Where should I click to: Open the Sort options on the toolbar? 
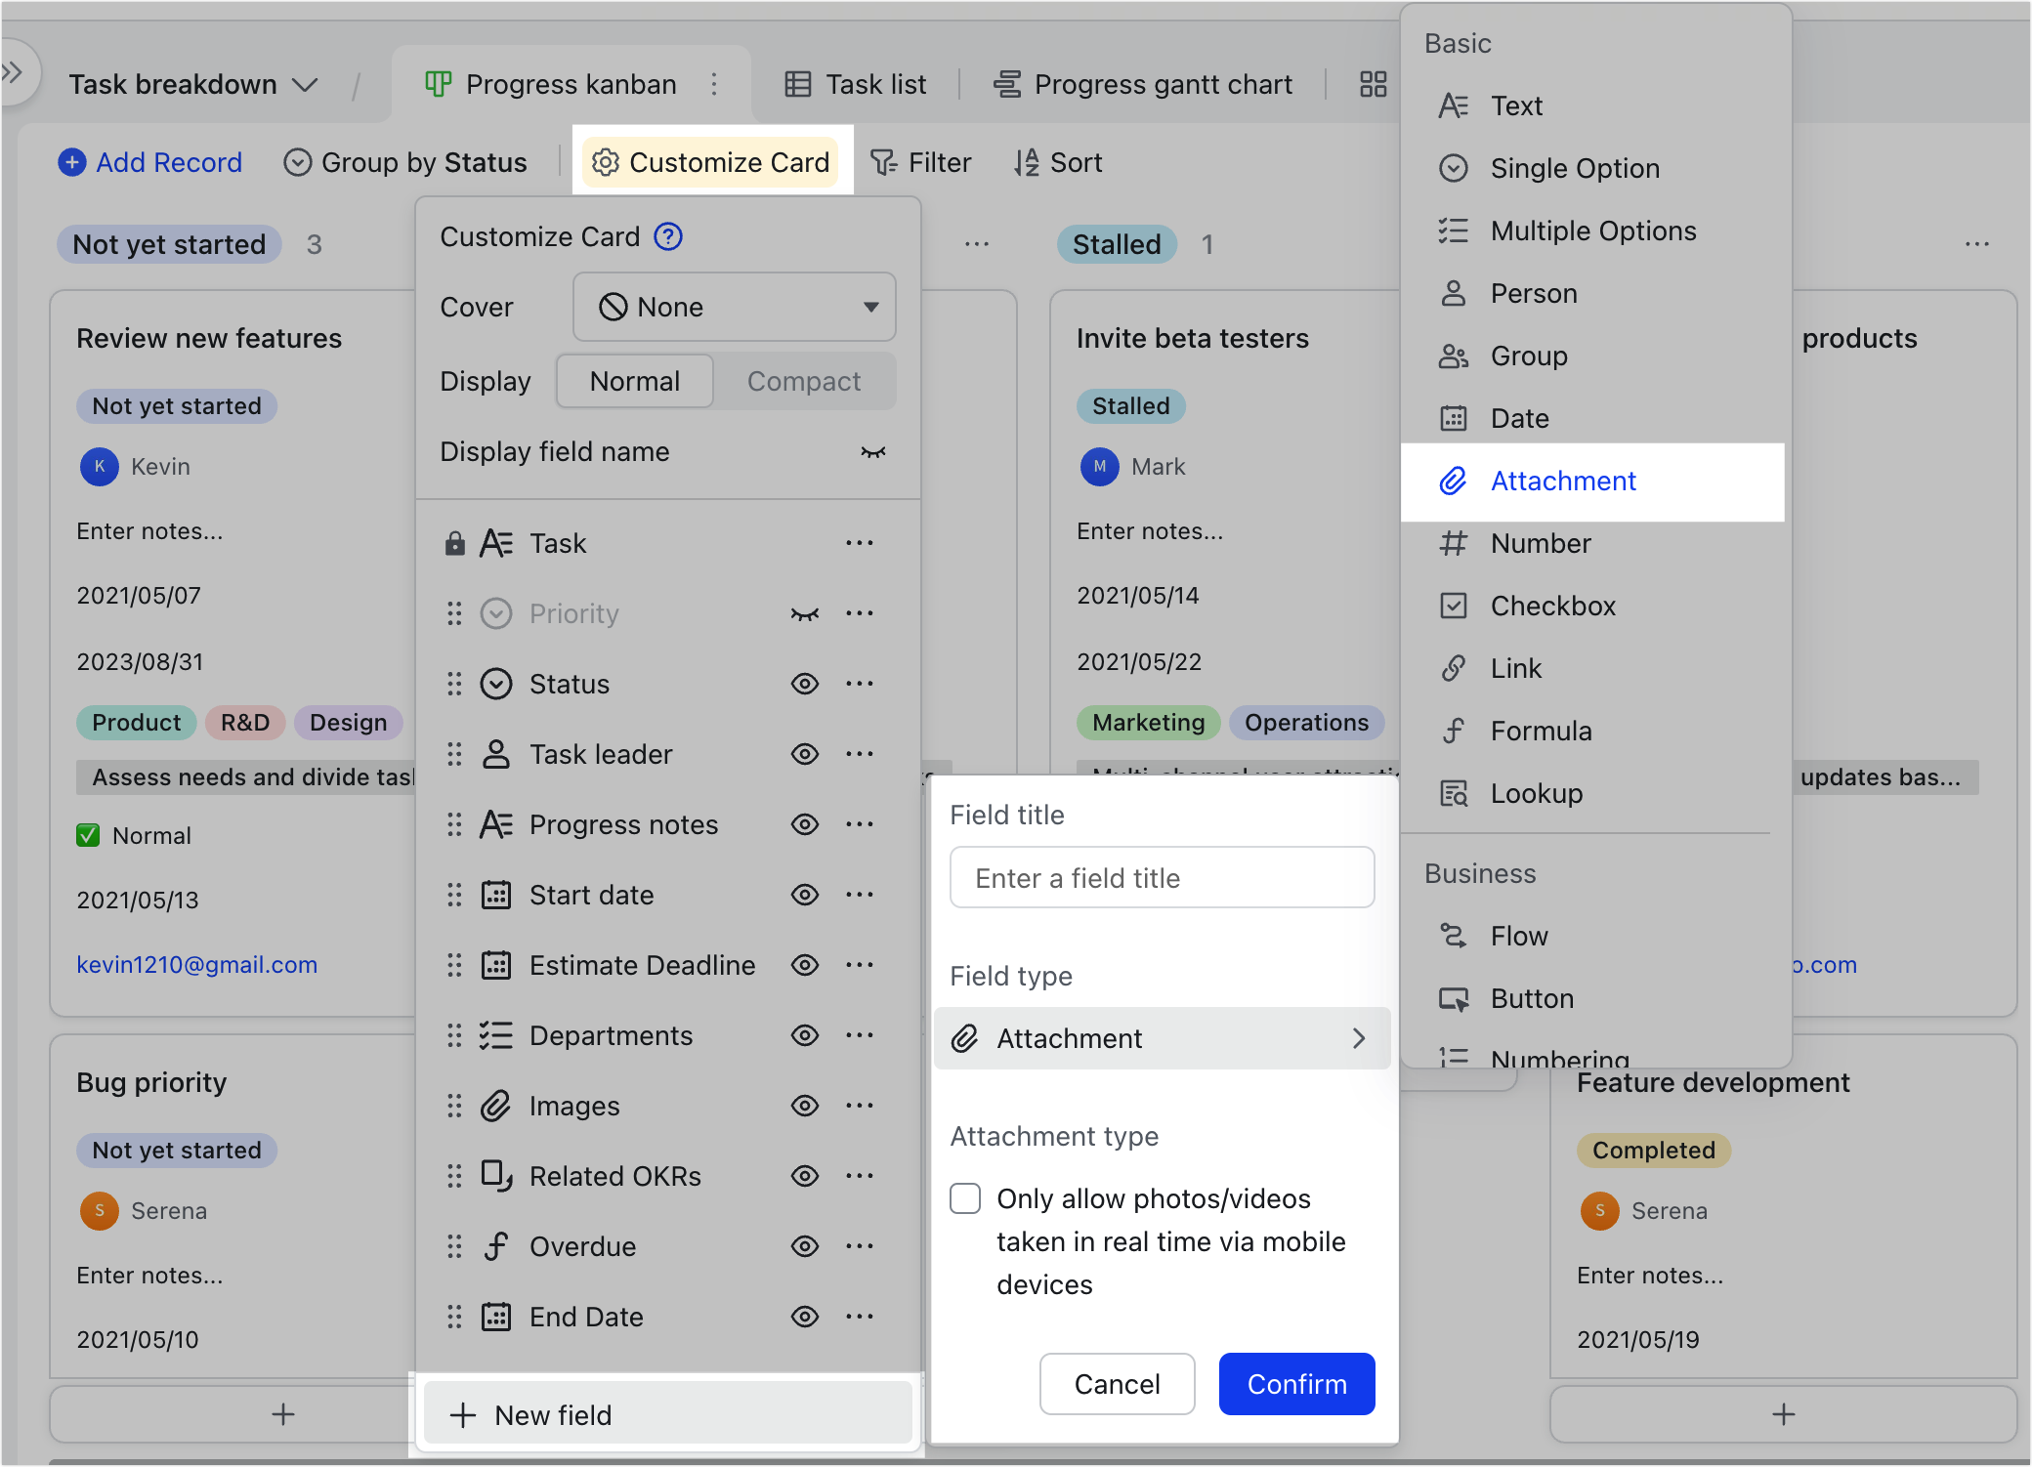click(x=1058, y=162)
